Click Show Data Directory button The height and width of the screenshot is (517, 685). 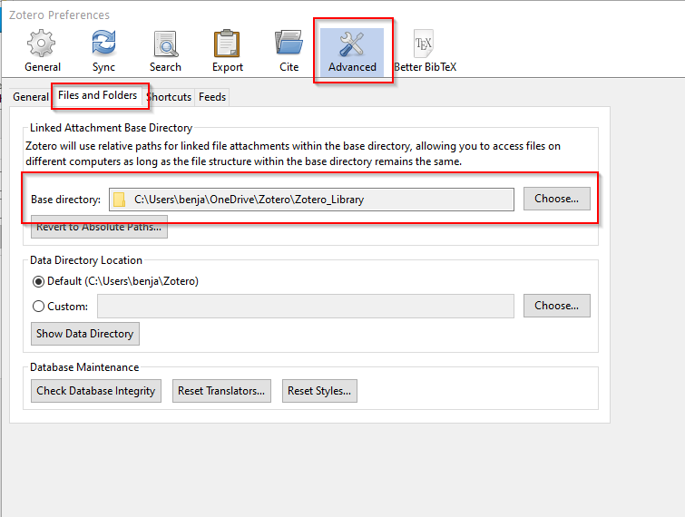click(x=85, y=334)
